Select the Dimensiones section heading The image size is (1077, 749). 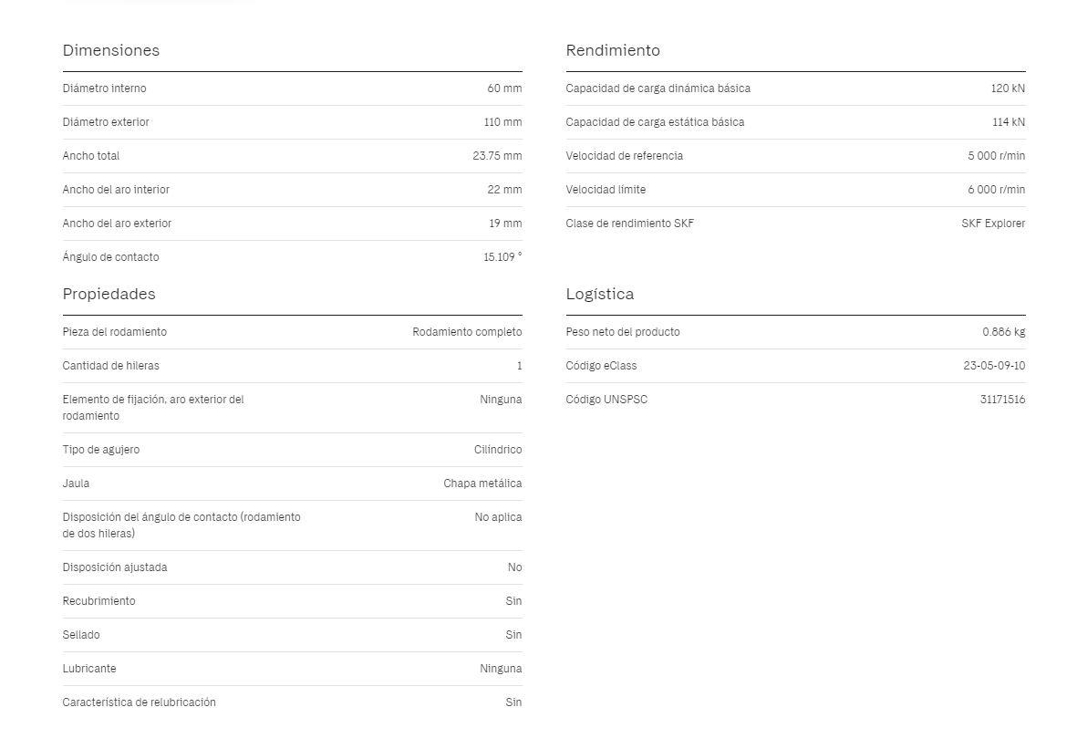click(110, 50)
